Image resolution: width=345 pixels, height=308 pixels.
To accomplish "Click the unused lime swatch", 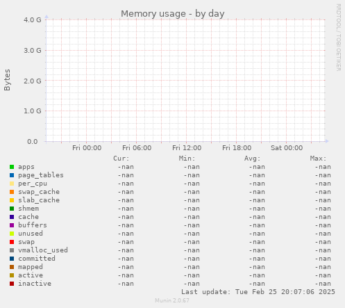I will coord(12,234).
